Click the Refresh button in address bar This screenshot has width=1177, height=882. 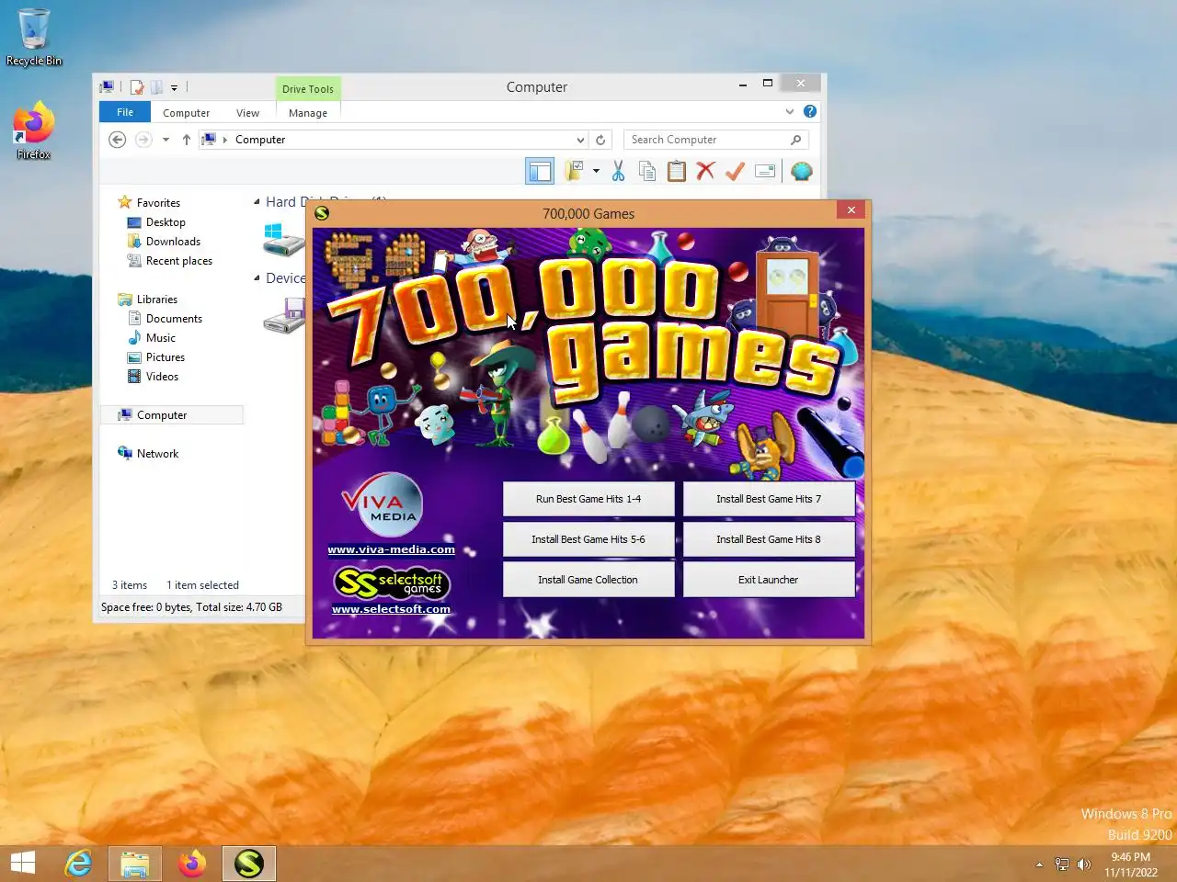600,140
